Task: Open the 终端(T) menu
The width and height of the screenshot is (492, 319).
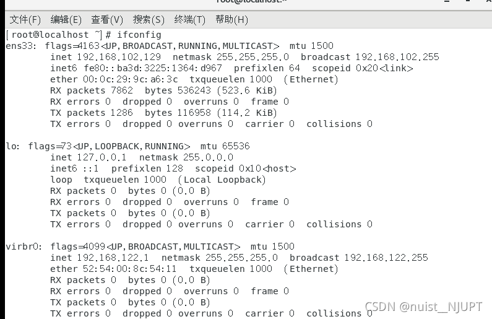Action: pyautogui.click(x=189, y=19)
